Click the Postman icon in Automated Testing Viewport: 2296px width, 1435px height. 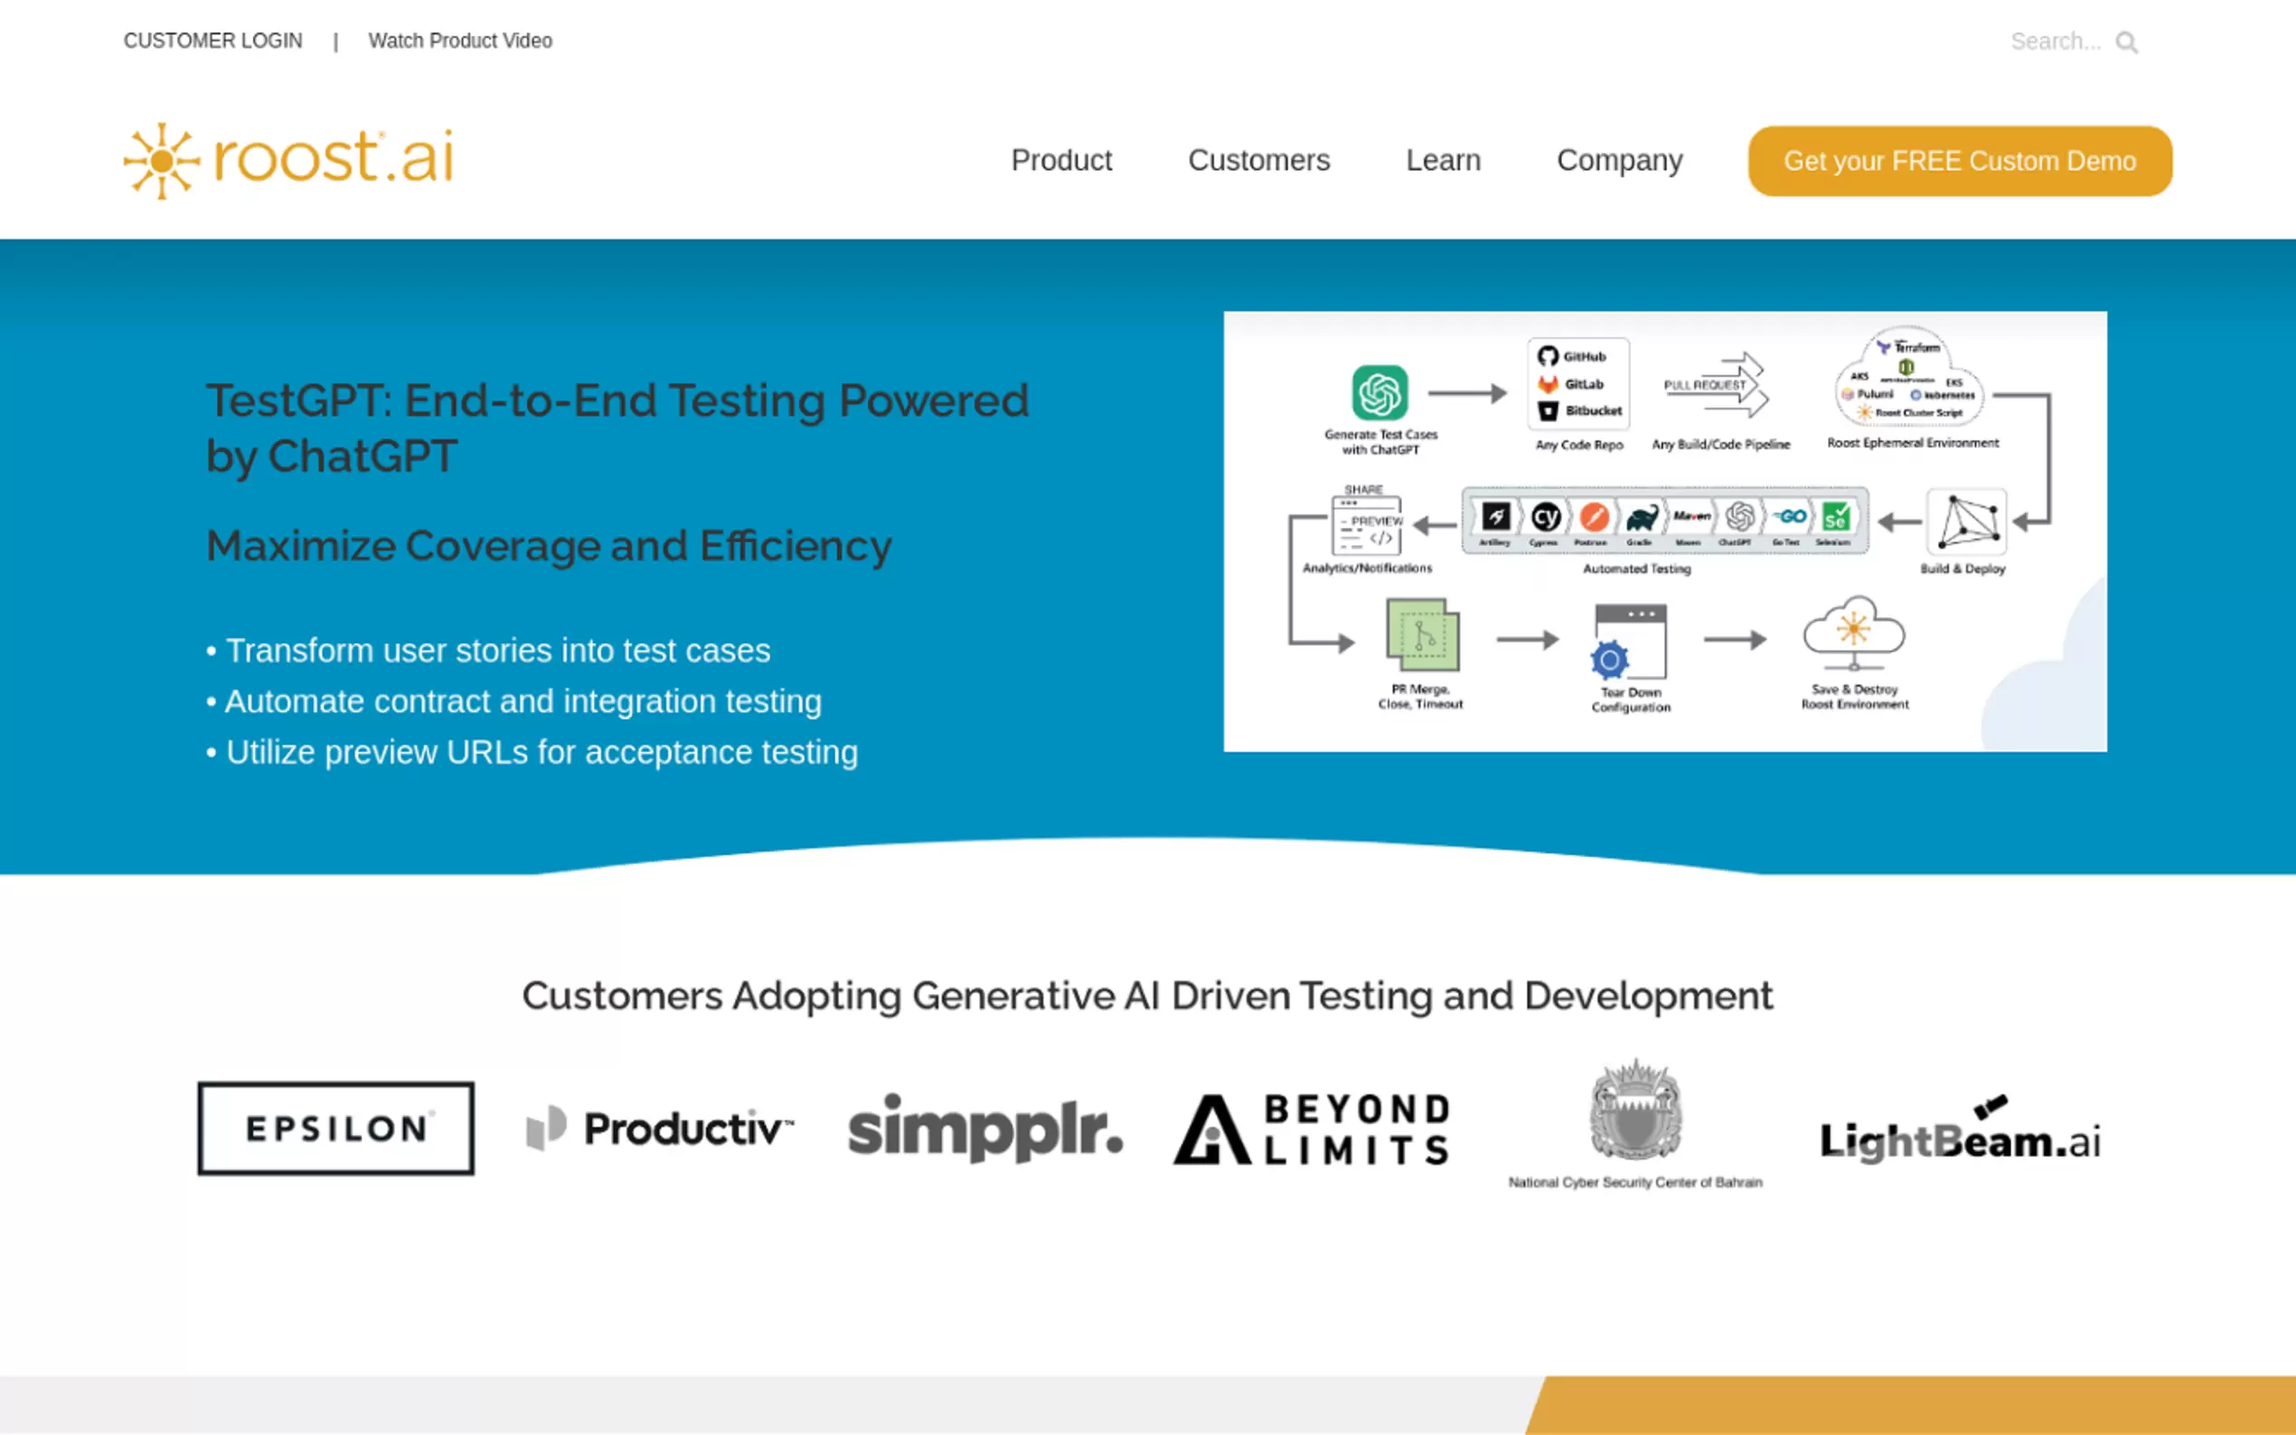click(1595, 517)
